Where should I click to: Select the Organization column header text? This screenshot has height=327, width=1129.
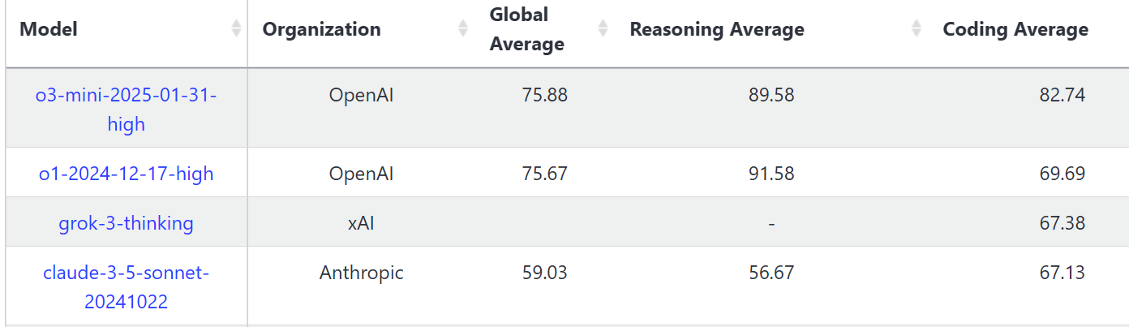(x=321, y=30)
